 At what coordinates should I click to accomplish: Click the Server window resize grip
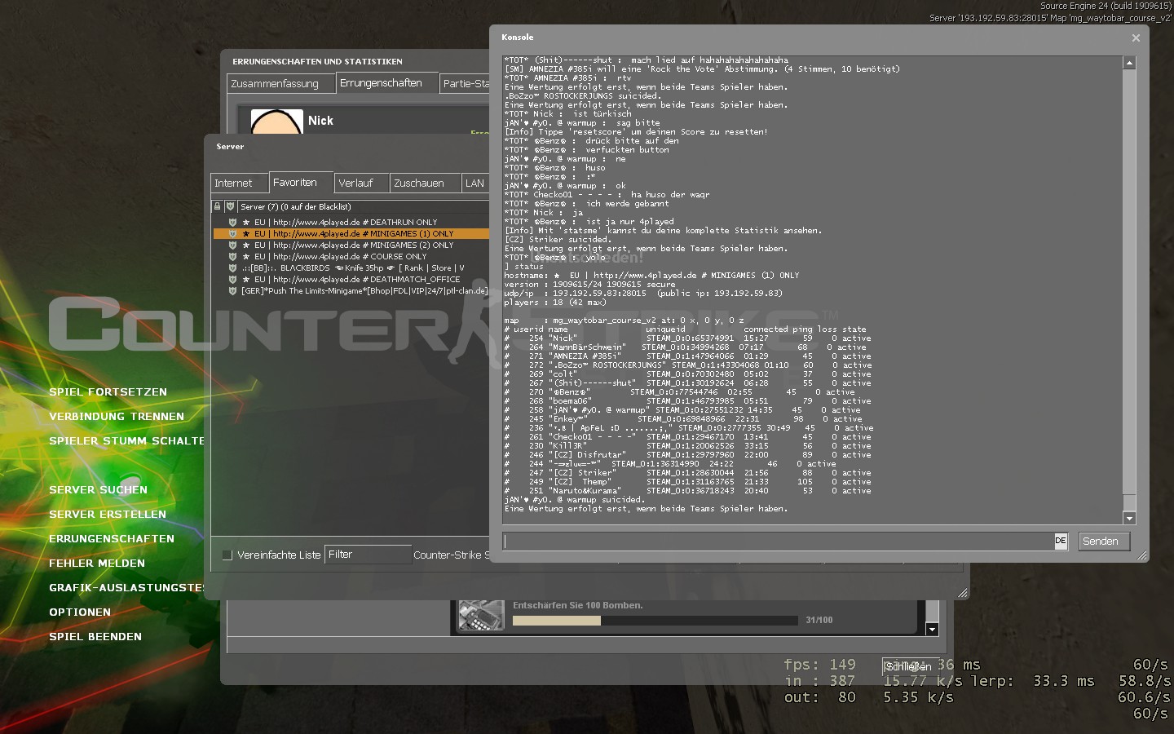tap(963, 594)
